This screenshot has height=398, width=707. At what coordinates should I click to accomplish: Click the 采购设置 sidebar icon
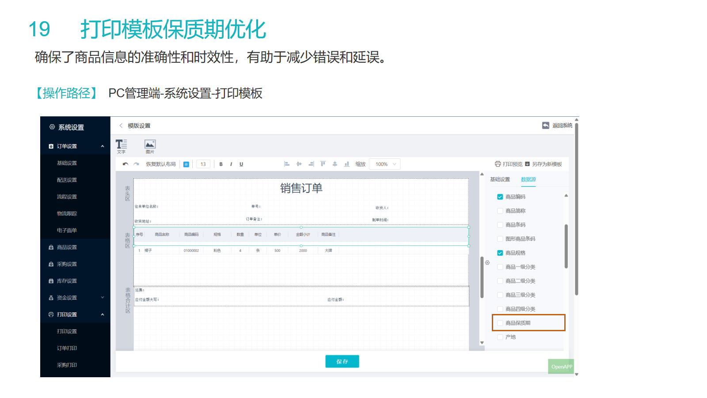51,264
